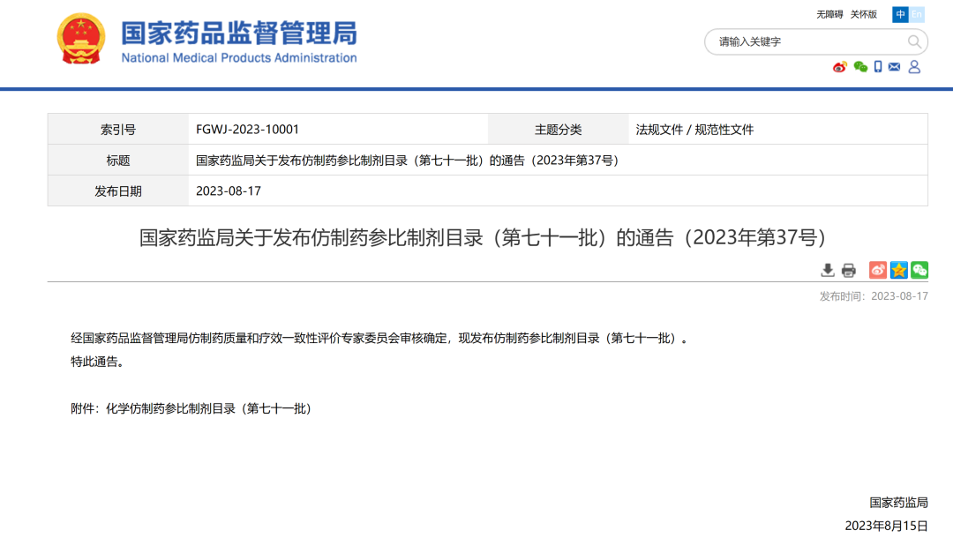Click the 标题 label cell
Viewport: 953px width, 538px height.
click(118, 161)
